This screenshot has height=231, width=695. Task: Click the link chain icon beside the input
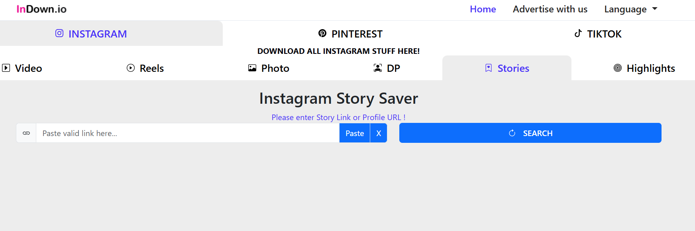[x=26, y=133]
